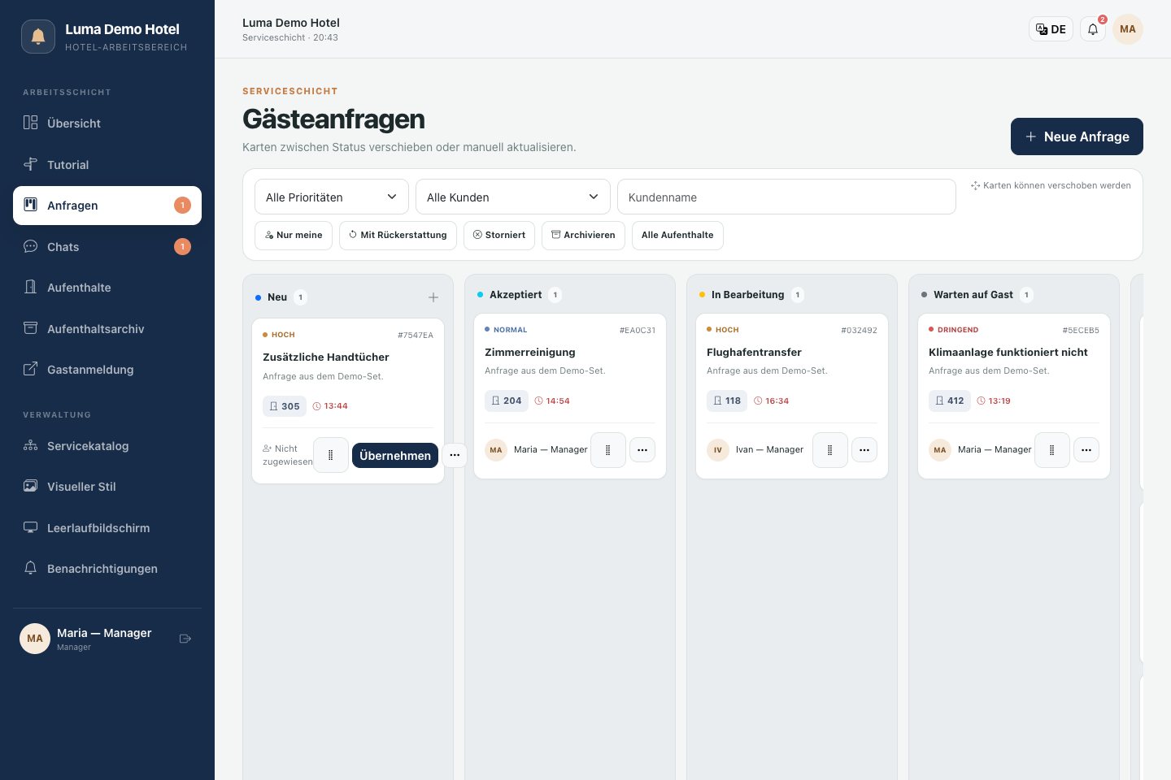Toggle the Storniert filter
This screenshot has height=780, width=1171.
(499, 235)
